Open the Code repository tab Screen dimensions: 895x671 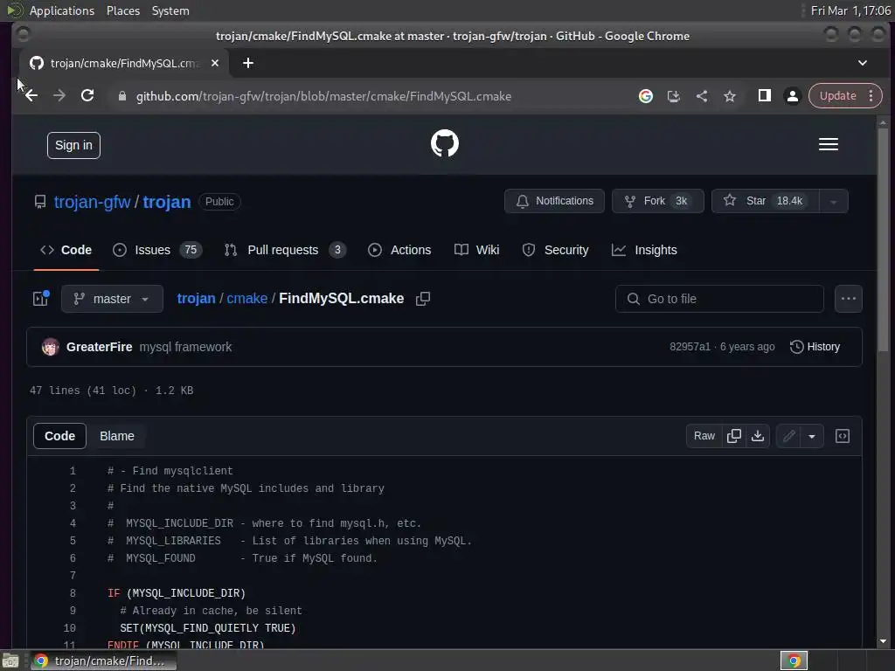pos(66,250)
